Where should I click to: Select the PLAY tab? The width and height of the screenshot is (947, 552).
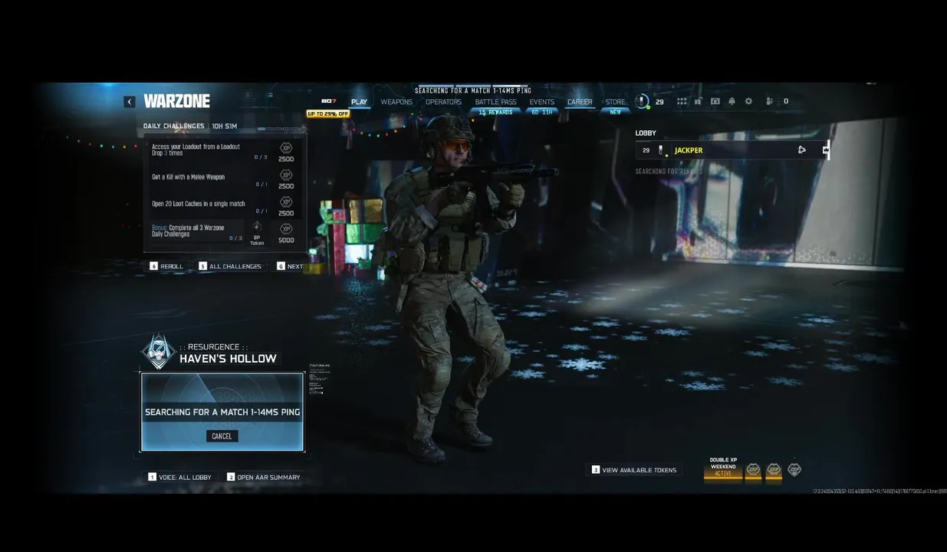(x=359, y=102)
